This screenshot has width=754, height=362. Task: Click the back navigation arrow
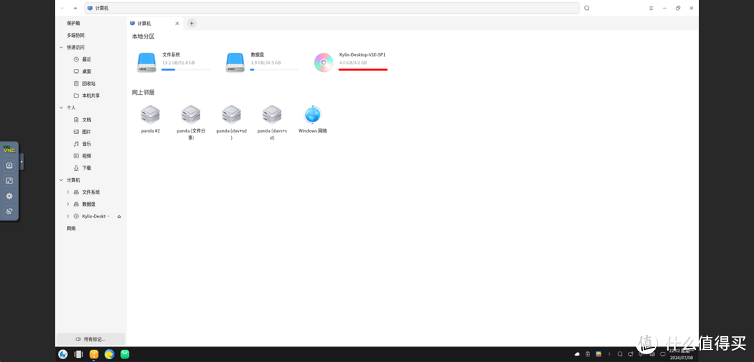tap(63, 8)
